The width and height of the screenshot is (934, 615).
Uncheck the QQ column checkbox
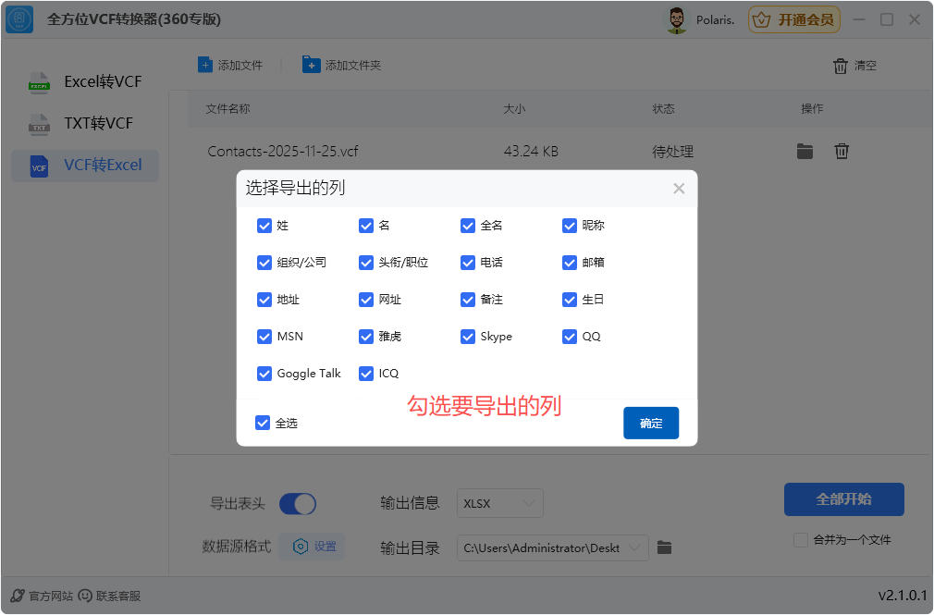click(x=570, y=337)
